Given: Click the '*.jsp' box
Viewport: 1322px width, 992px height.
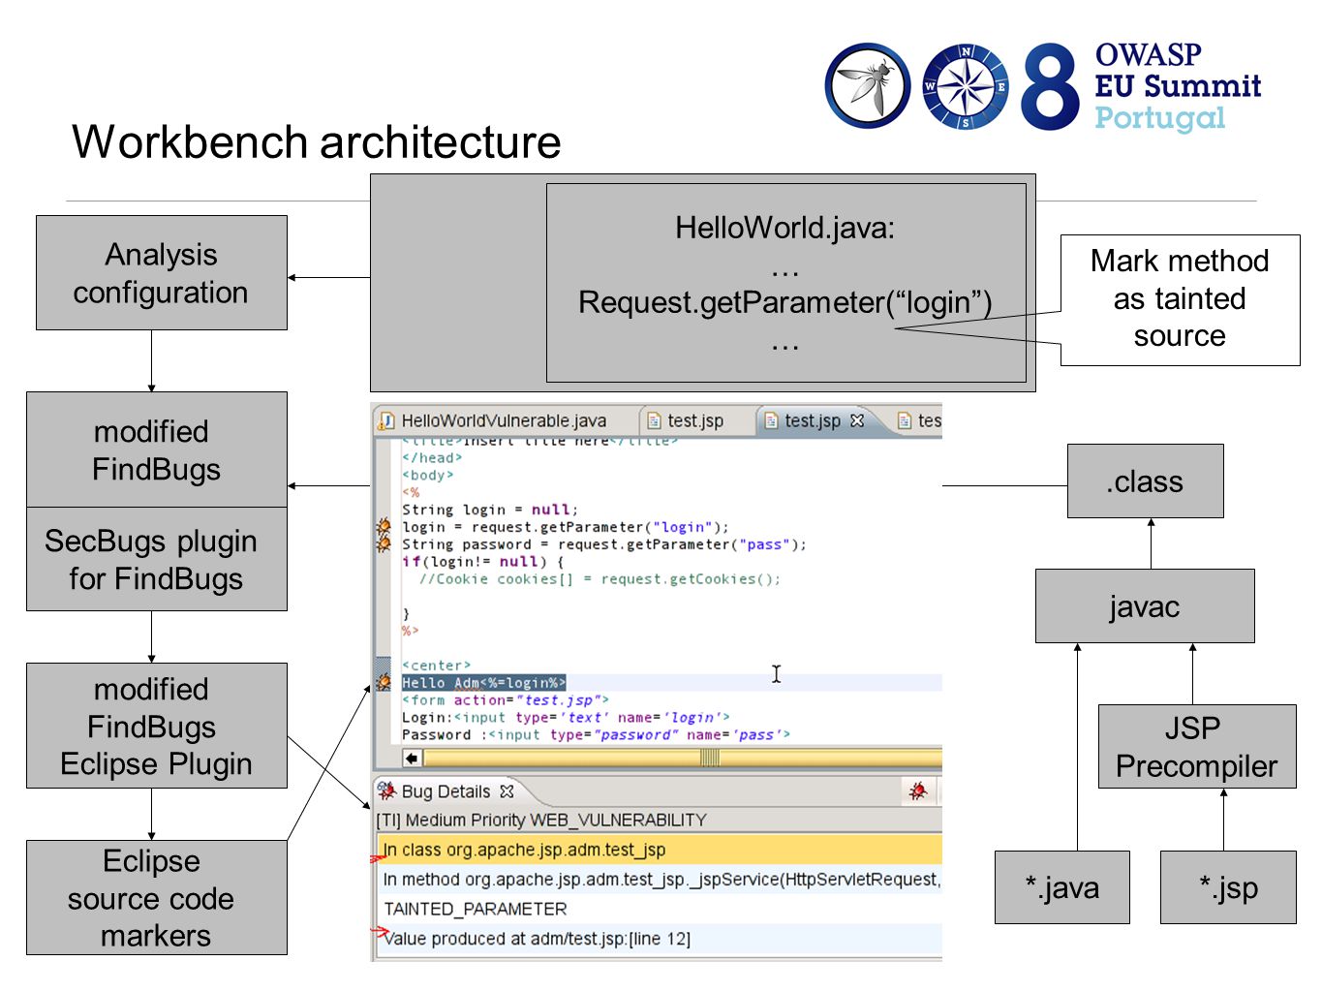Looking at the screenshot, I should point(1228,887).
